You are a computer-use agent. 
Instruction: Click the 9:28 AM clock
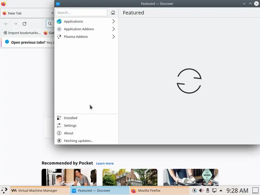click(237, 190)
